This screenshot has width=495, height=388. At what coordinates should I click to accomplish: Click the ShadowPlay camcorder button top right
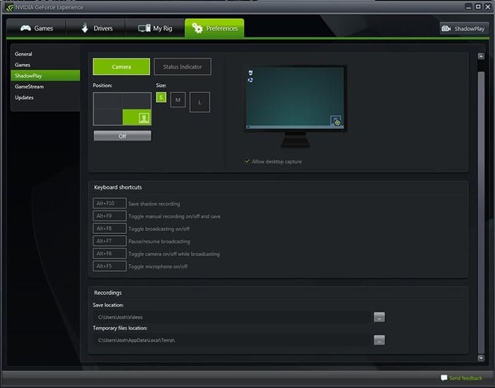[464, 29]
